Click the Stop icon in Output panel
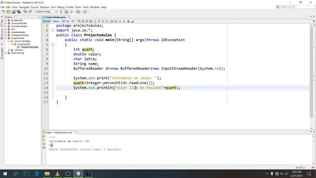The image size is (316, 178). point(44,144)
